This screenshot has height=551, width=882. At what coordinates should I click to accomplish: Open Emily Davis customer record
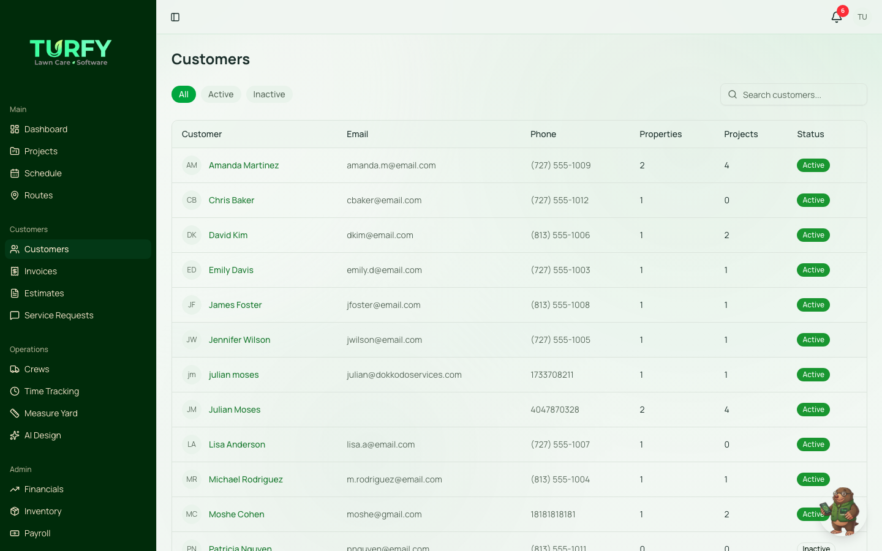pyautogui.click(x=231, y=270)
